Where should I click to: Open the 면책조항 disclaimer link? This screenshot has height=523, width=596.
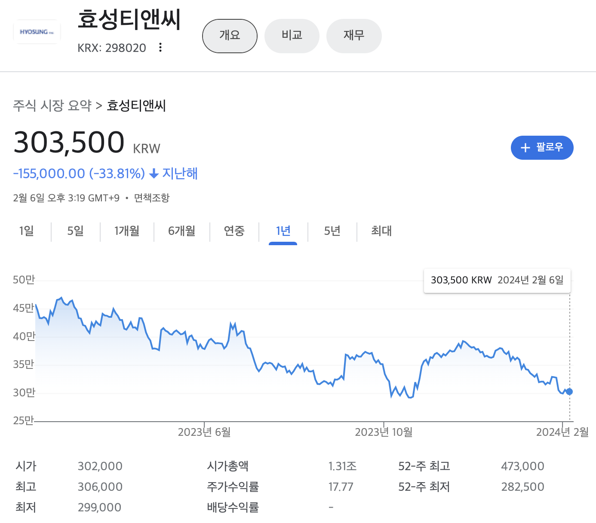click(152, 198)
